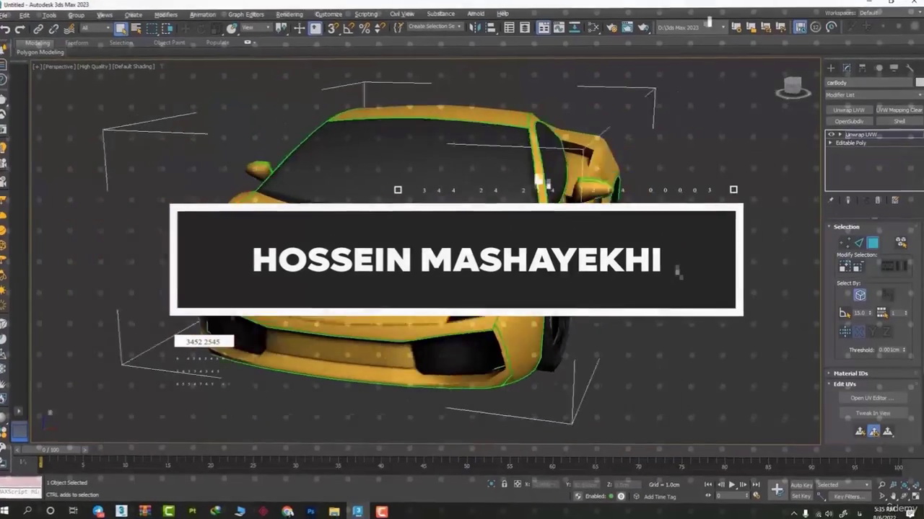Switch to Utilities wrench panel tab

(x=910, y=68)
